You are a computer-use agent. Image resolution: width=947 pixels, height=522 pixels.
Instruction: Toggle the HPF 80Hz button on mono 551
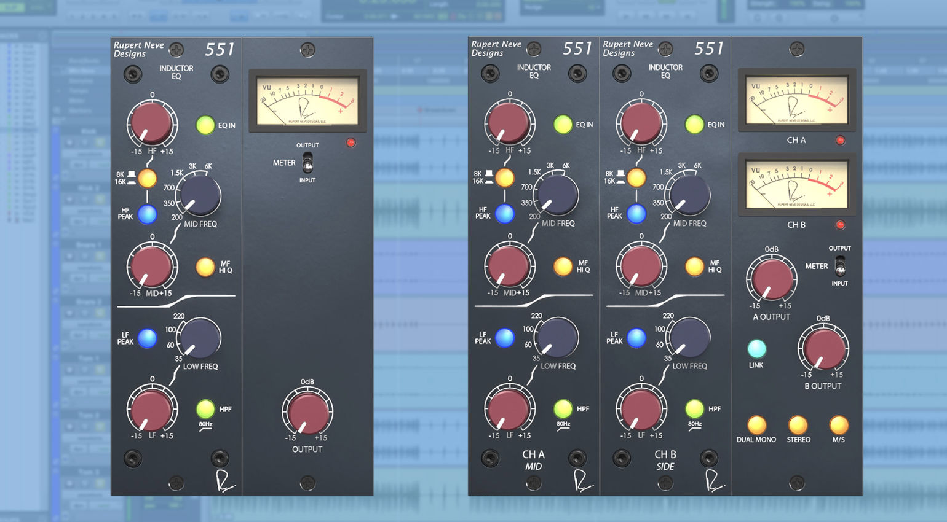[x=205, y=409]
